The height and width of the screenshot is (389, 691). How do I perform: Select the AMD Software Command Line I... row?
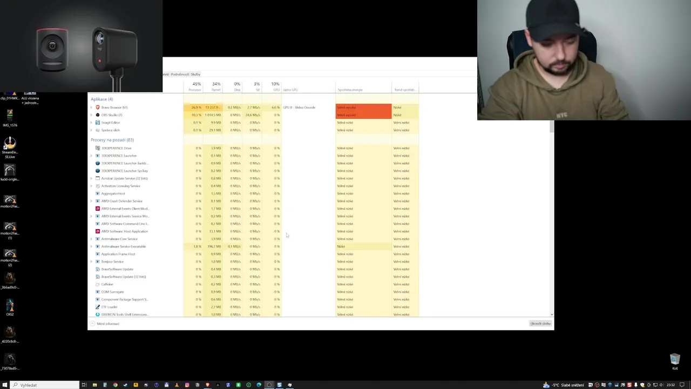254,224
